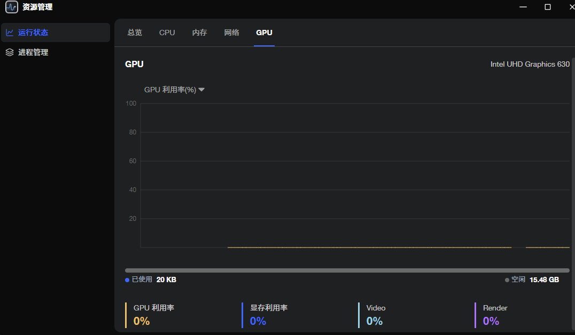Switch to the CPU tab
Screen dimensions: 575x335
(x=167, y=33)
